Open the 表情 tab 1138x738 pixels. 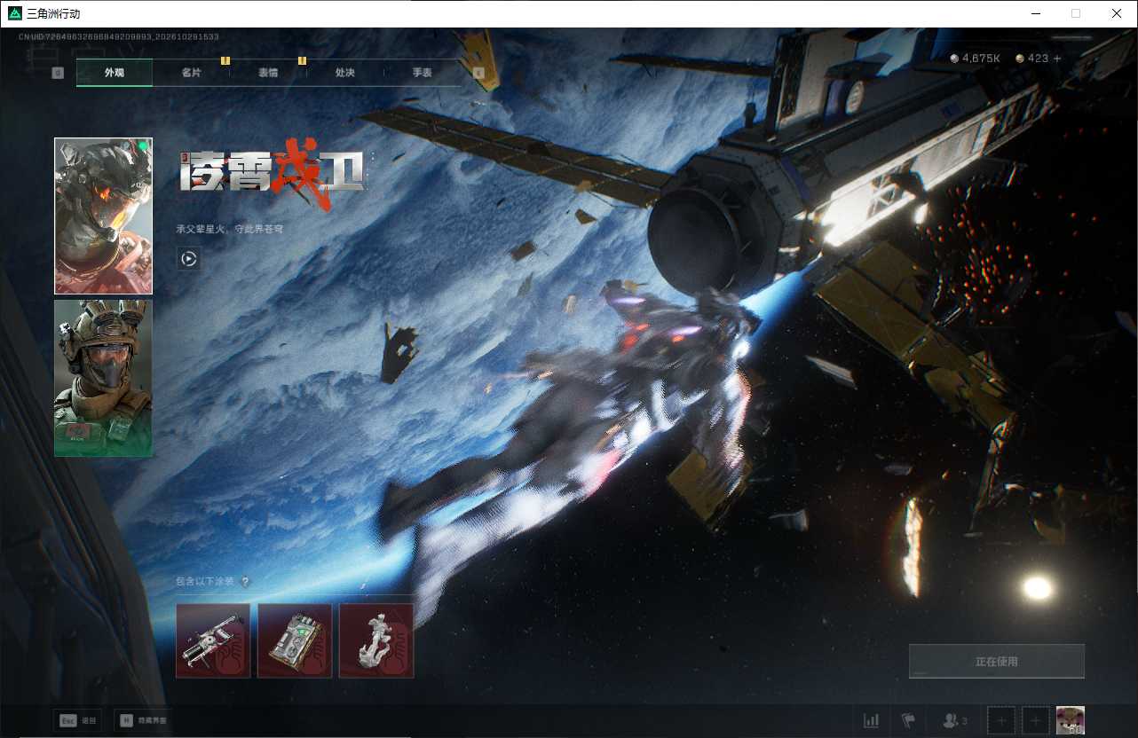[268, 73]
